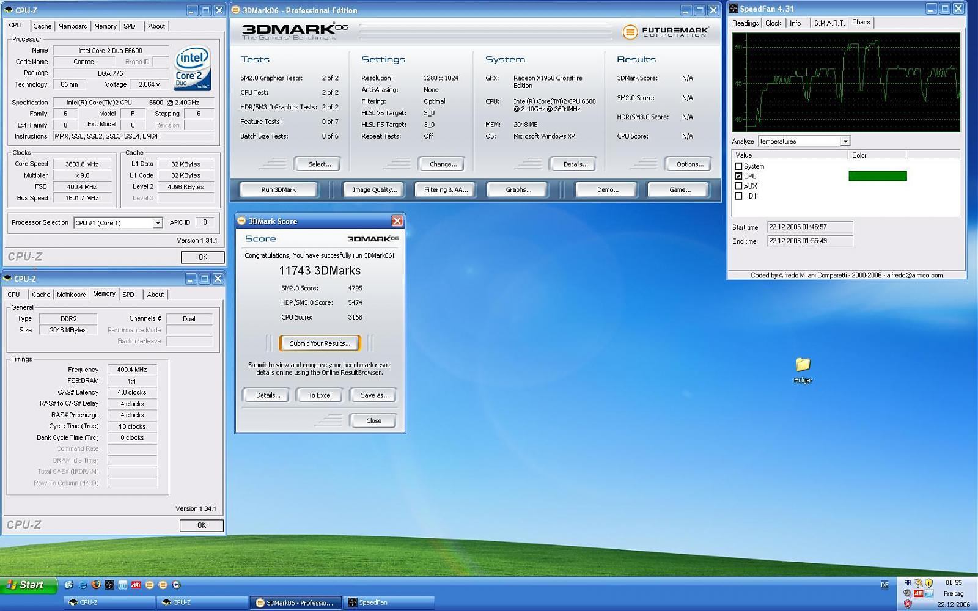
Task: Open About tab in bottom CPU-Z window
Action: tap(155, 295)
